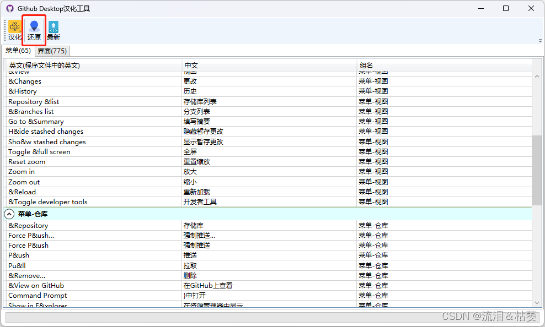Screen dimensions: 545x327
Task: Select the Toggle &full screen row
Action: [x=269, y=152]
